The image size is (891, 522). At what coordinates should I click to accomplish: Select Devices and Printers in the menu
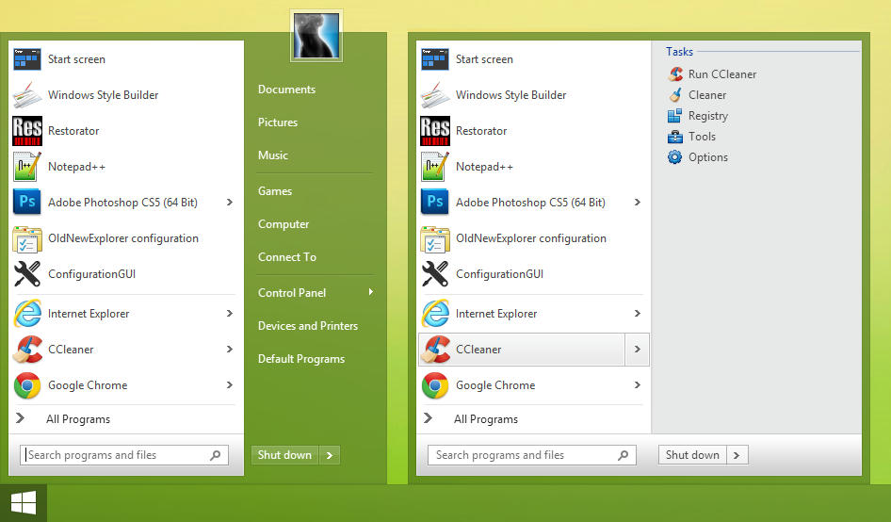point(308,326)
